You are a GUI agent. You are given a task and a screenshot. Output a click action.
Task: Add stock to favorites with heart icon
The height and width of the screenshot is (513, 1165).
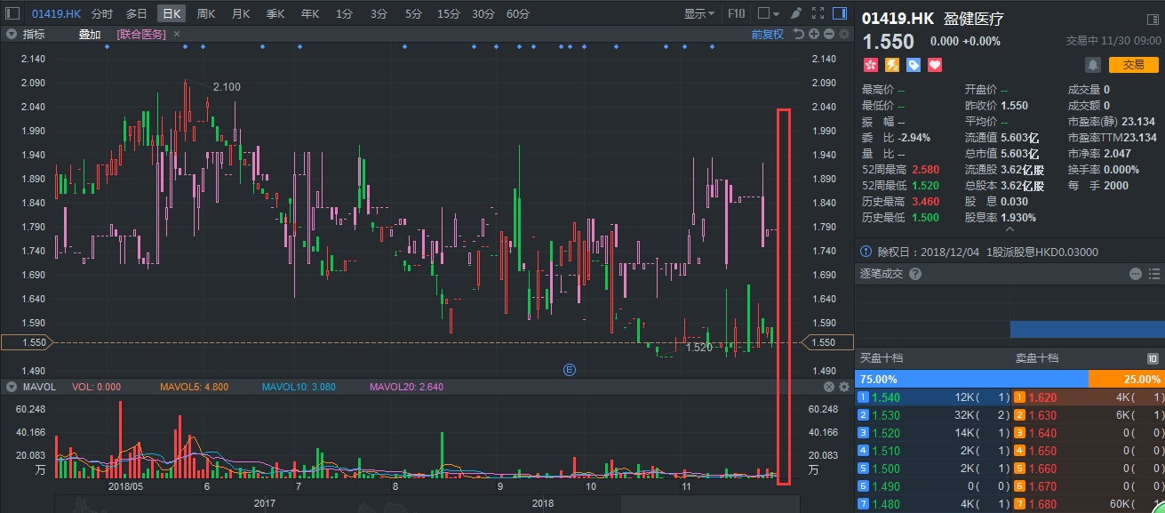pyautogui.click(x=934, y=65)
